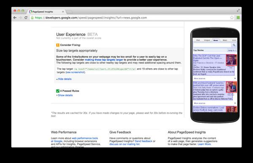
Task: Click the User Experience heading
Action: (x=71, y=34)
